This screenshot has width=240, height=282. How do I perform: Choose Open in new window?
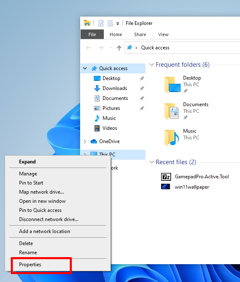(58, 201)
